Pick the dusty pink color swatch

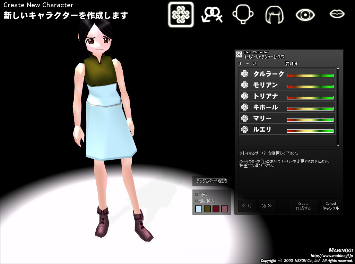point(224,209)
